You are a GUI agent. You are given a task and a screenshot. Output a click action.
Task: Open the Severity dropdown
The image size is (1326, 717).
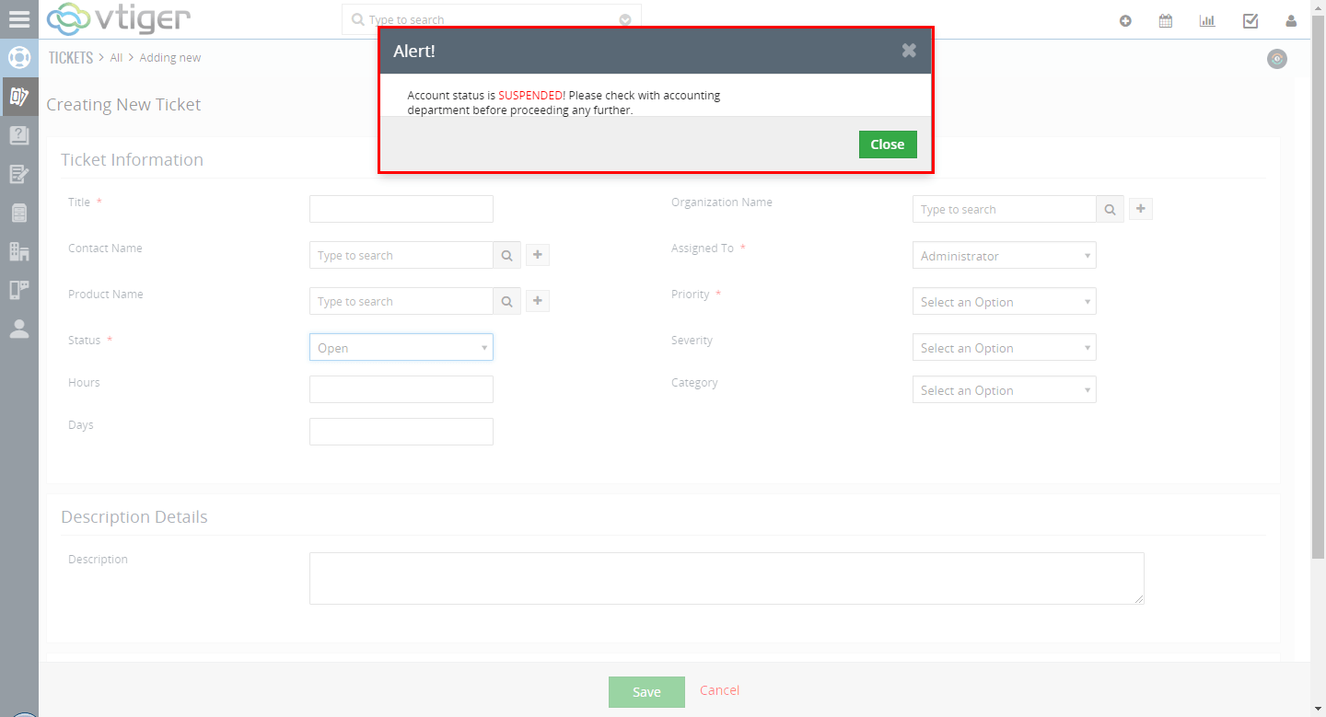pyautogui.click(x=1004, y=347)
